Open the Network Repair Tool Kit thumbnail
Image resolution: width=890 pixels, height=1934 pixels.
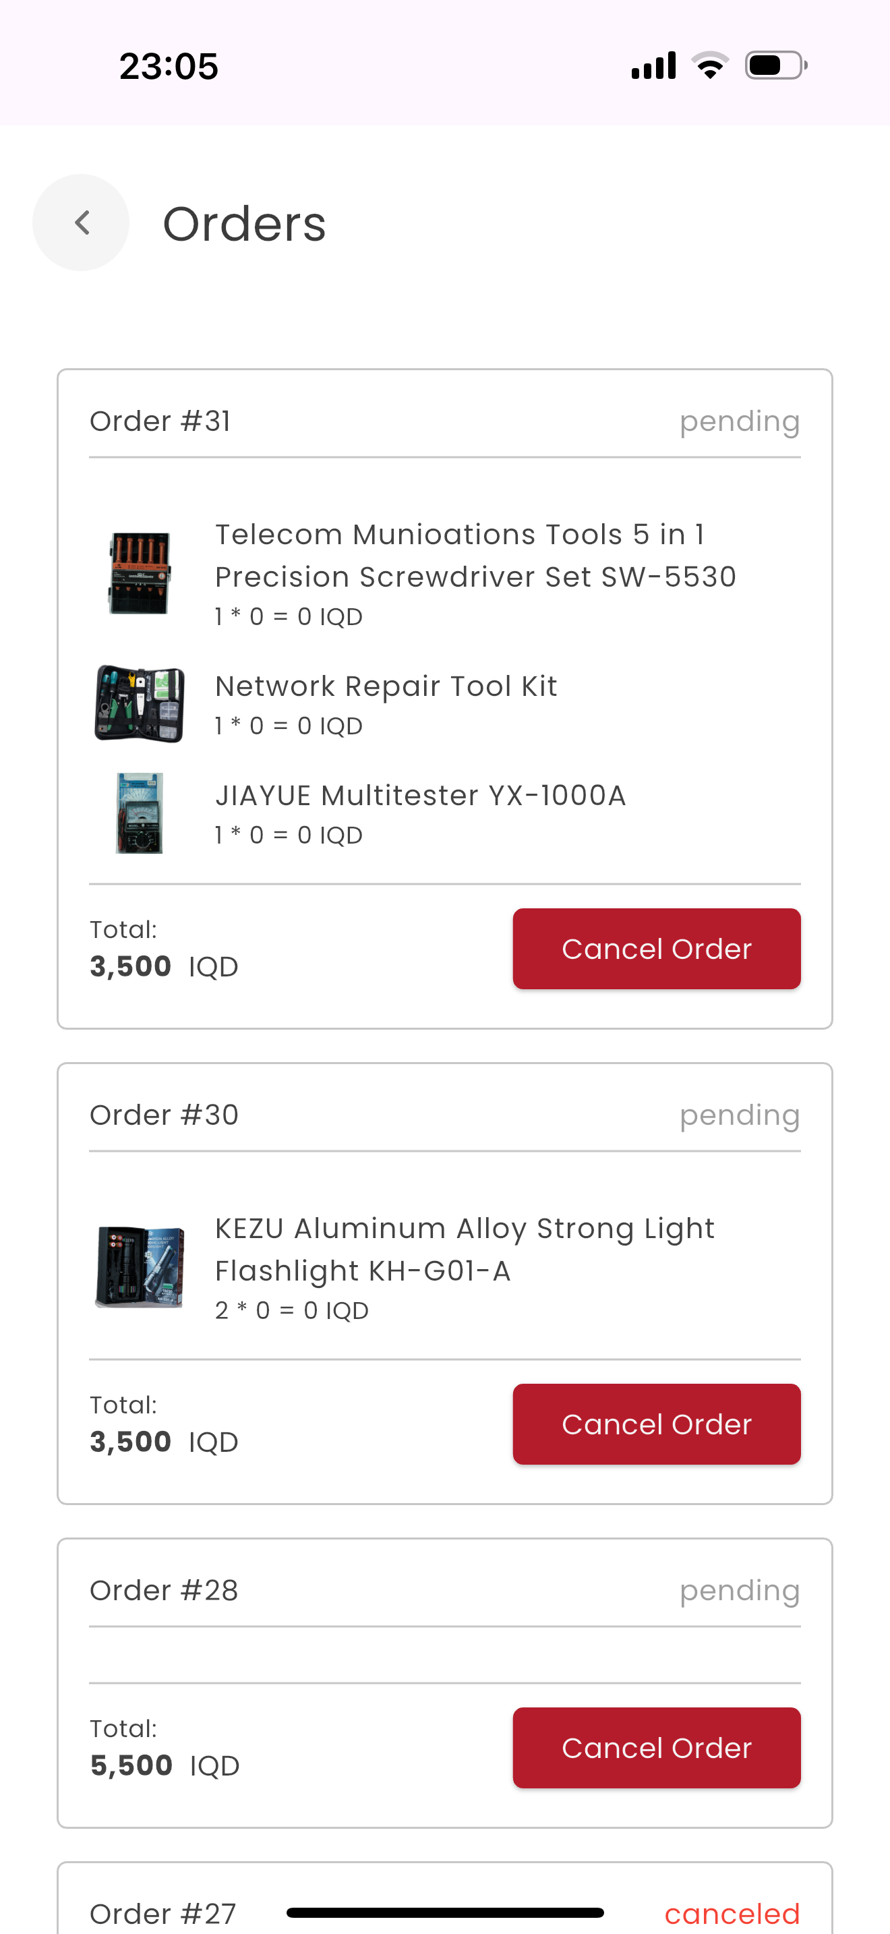[140, 704]
